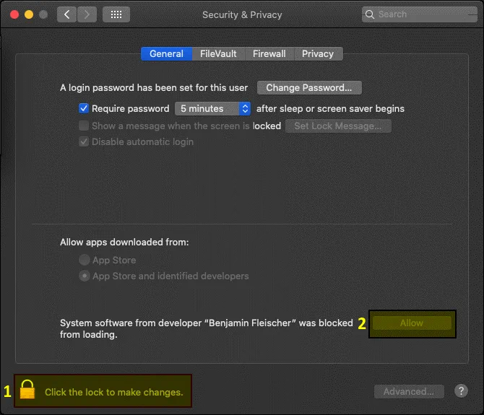Screen dimensions: 484x415
Task: Open help with the question mark button
Action: 461,390
